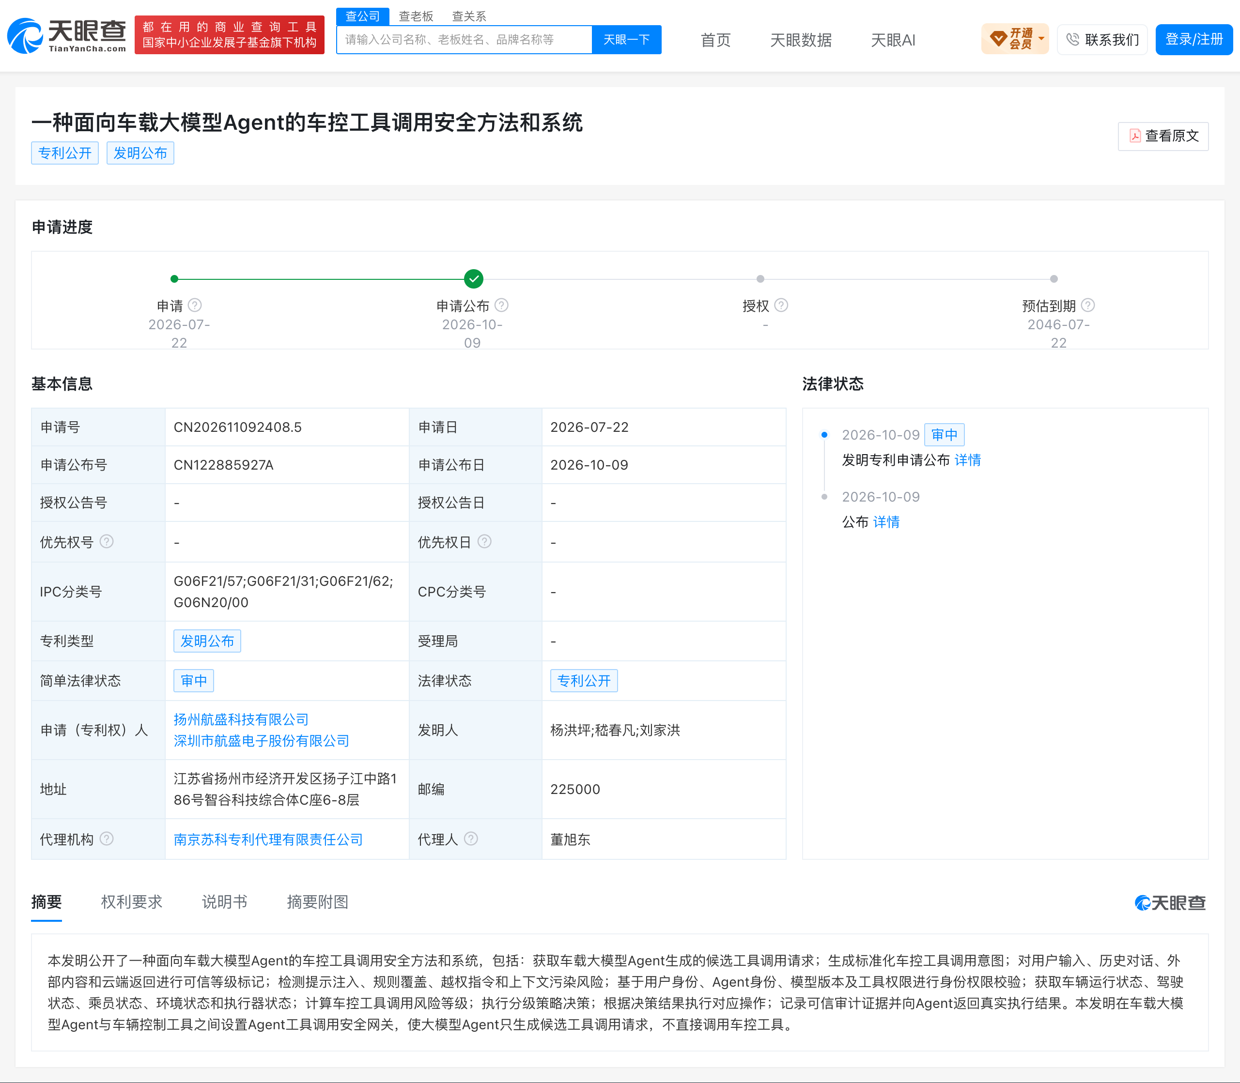Switch to the 查公司 search tab
This screenshot has width=1240, height=1083.
(x=363, y=16)
